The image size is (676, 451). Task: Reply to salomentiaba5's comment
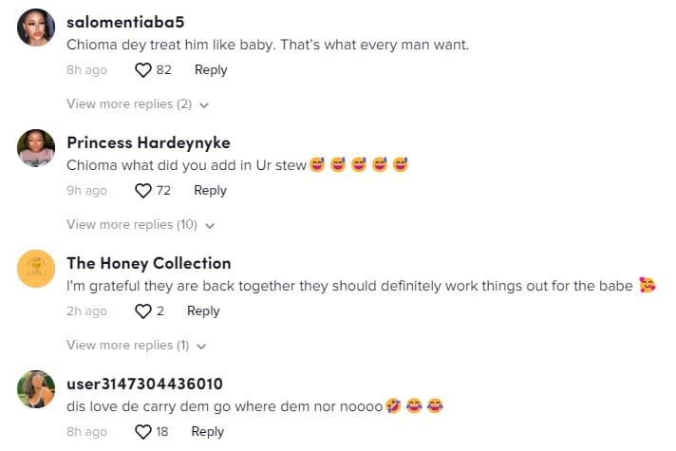(211, 69)
